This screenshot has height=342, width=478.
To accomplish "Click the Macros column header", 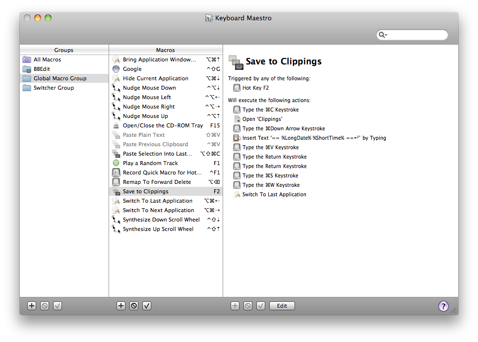I will (x=166, y=50).
